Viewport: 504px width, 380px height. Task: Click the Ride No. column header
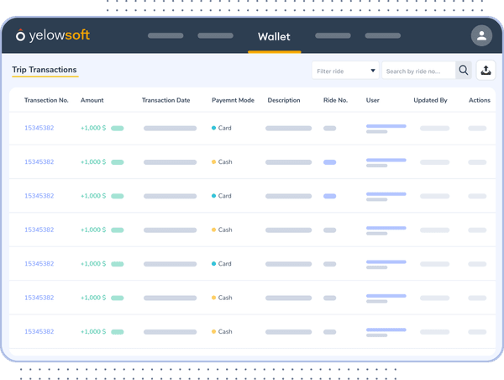(335, 100)
